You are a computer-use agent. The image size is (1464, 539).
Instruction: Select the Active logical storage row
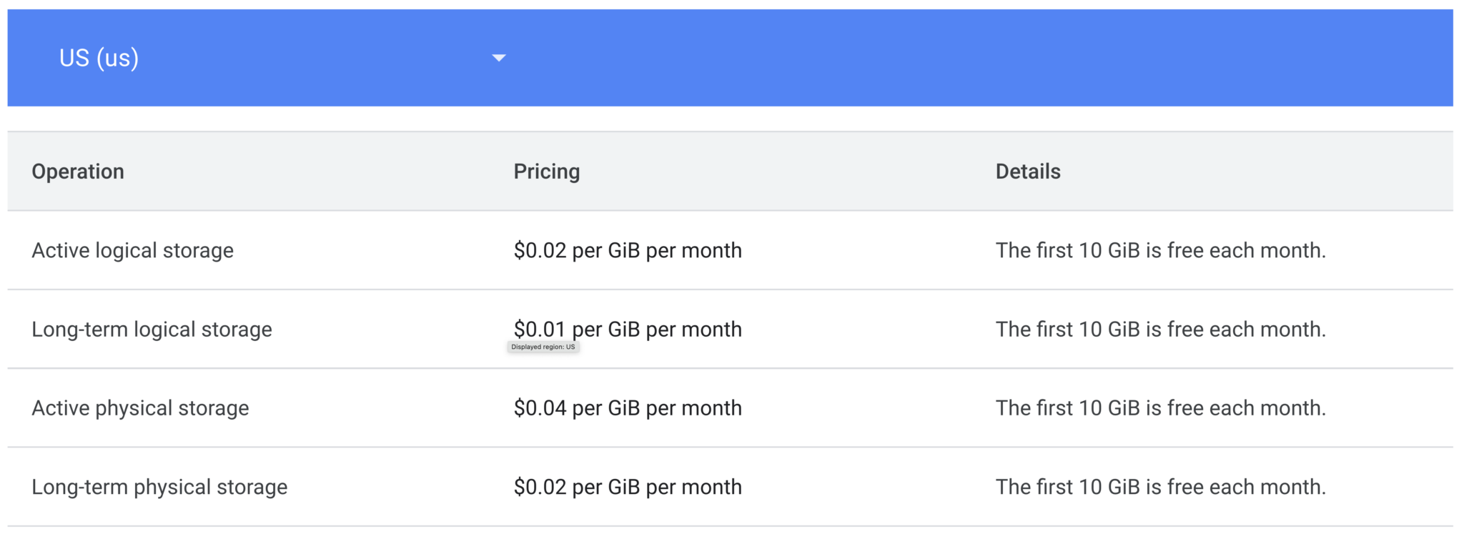point(132,250)
